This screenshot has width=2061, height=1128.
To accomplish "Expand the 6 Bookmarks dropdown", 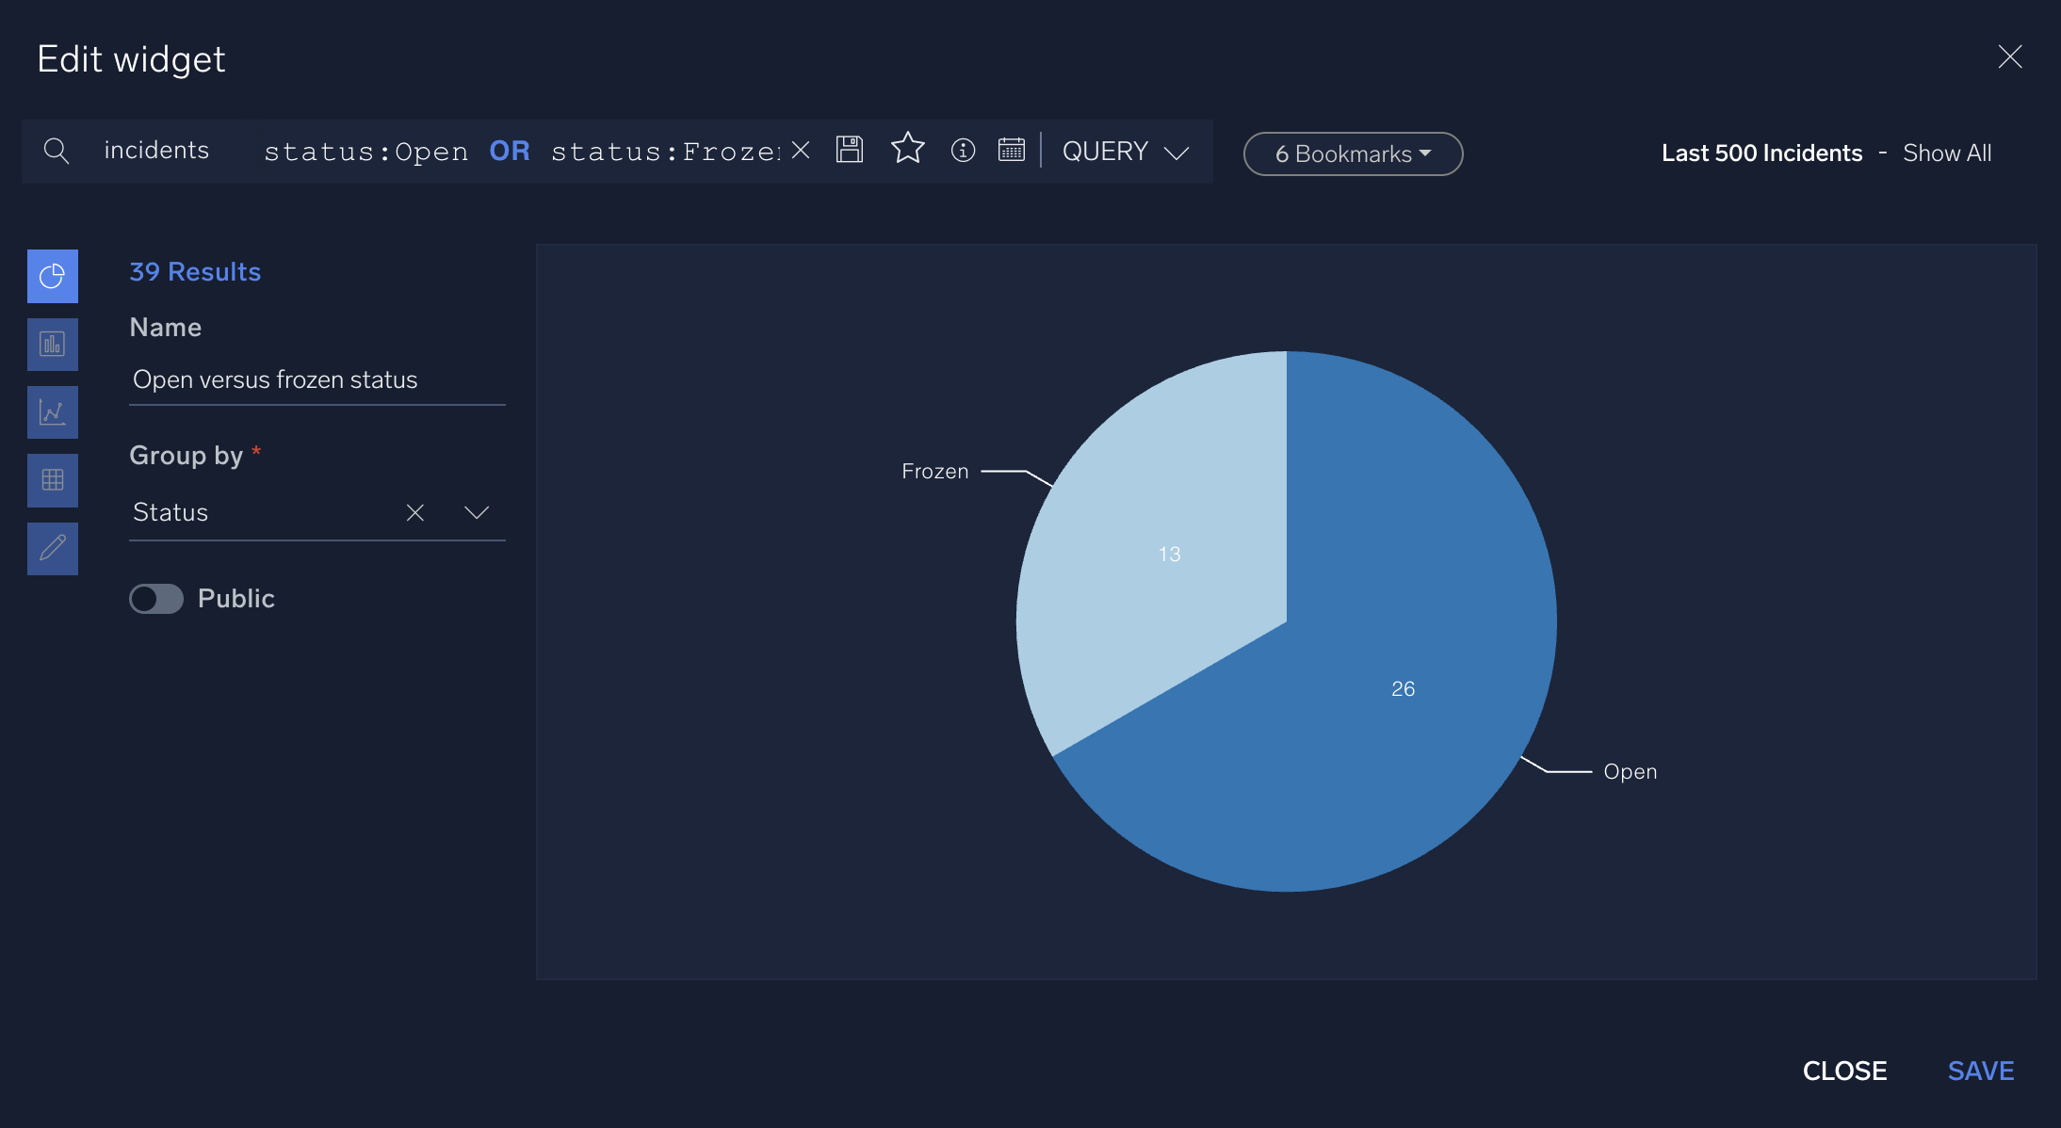I will (x=1351, y=153).
